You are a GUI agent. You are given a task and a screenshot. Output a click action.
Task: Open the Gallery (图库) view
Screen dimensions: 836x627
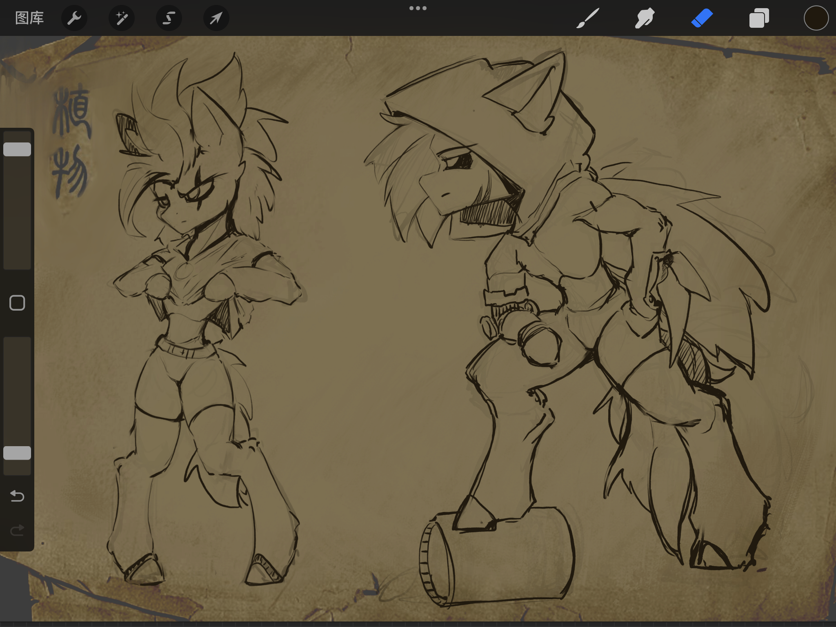[x=29, y=18]
